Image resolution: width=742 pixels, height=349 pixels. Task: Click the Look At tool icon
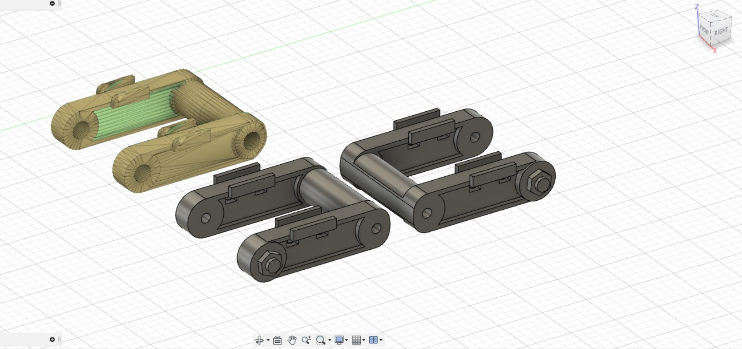click(x=278, y=341)
